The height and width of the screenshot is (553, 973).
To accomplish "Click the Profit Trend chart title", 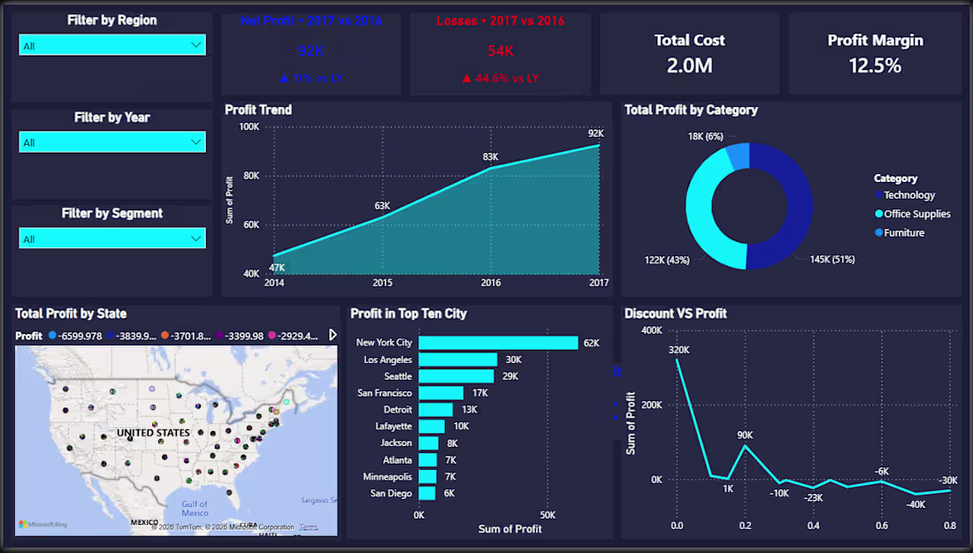I will tap(258, 110).
